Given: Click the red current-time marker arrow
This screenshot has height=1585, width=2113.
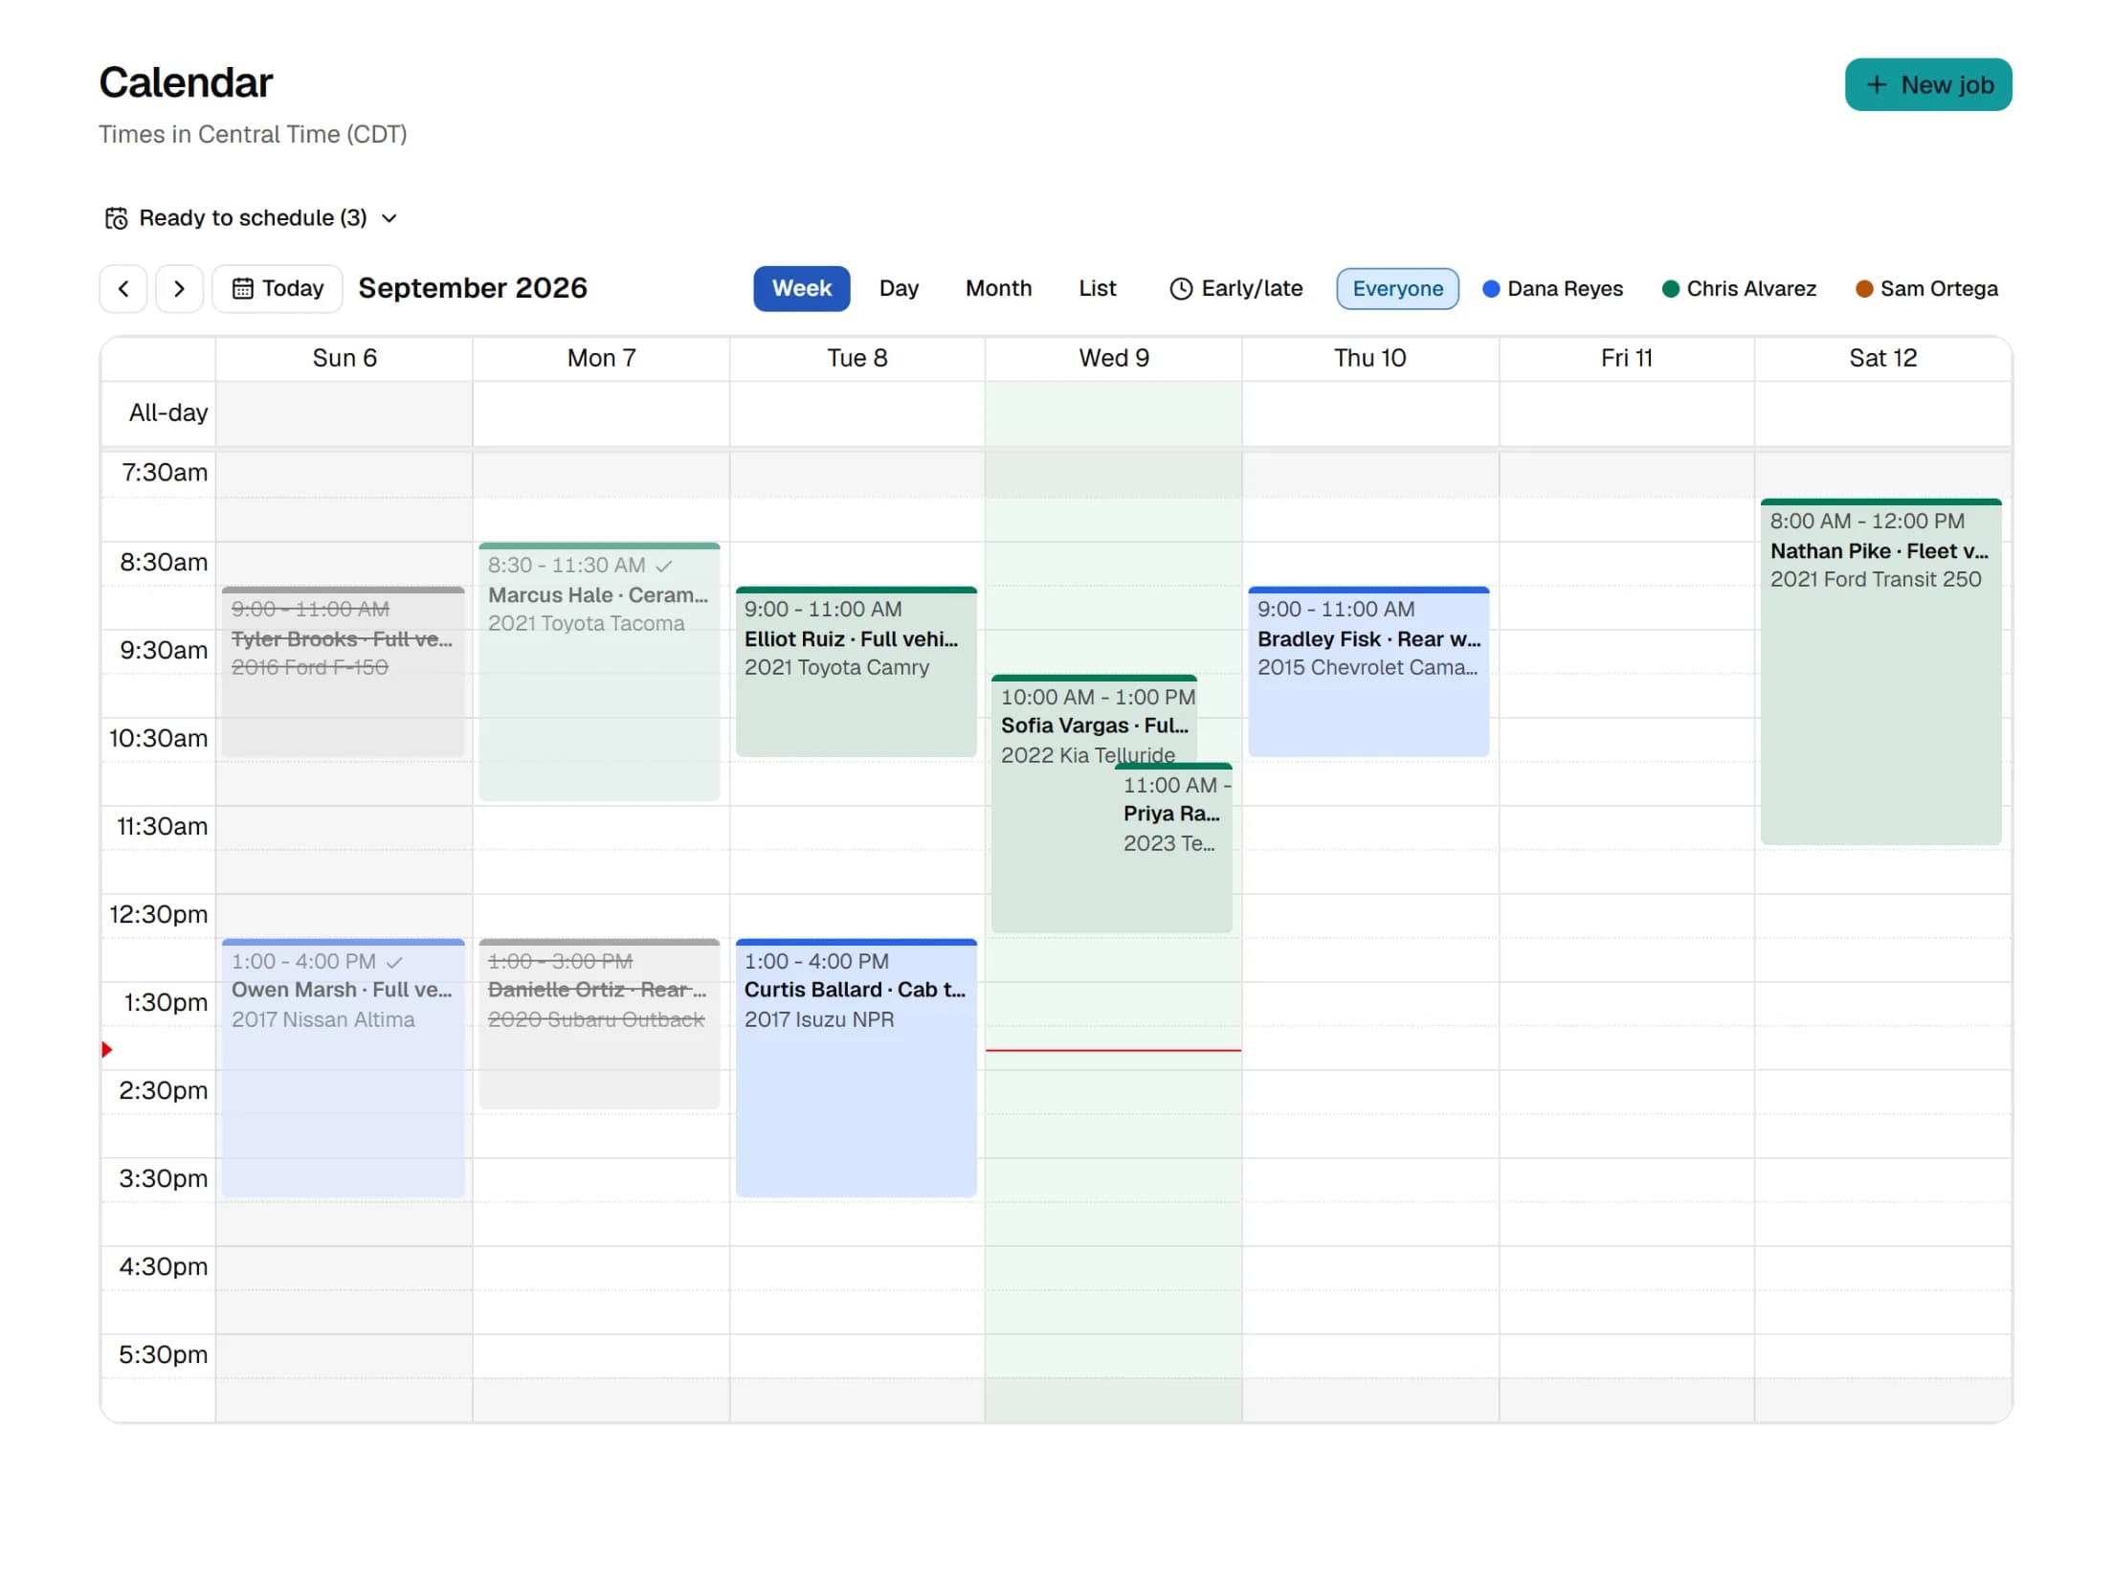Looking at the screenshot, I should pyautogui.click(x=106, y=1050).
